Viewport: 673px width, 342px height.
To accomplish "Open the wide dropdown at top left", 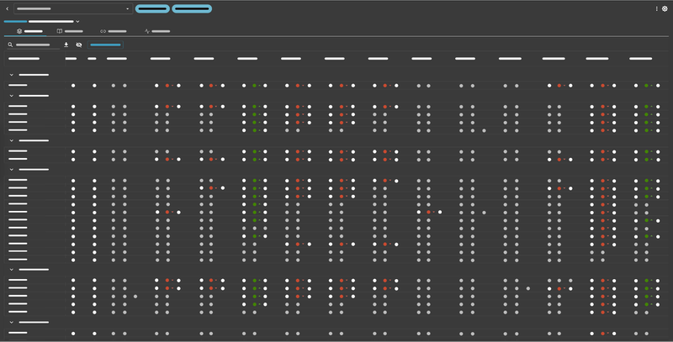I will click(x=73, y=8).
